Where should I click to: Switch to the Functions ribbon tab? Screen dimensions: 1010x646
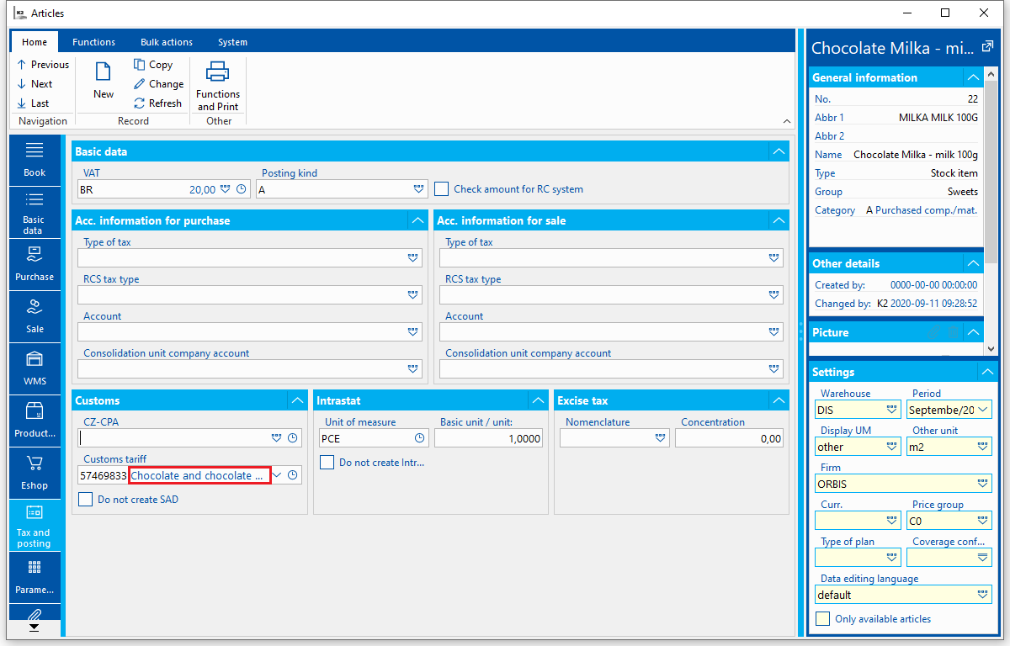pos(94,42)
